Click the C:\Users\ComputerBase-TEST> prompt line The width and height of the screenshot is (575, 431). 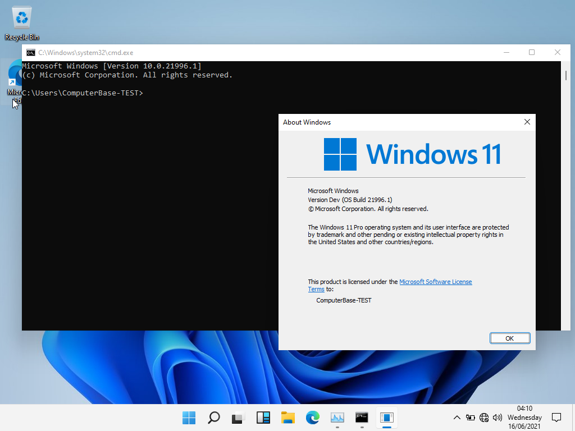[x=83, y=93]
